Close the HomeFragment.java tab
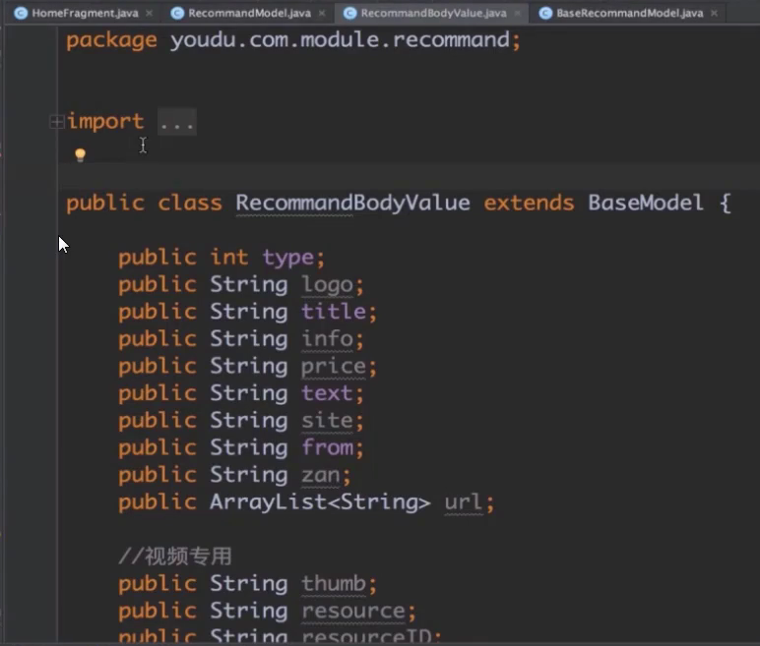The width and height of the screenshot is (760, 646). (149, 14)
